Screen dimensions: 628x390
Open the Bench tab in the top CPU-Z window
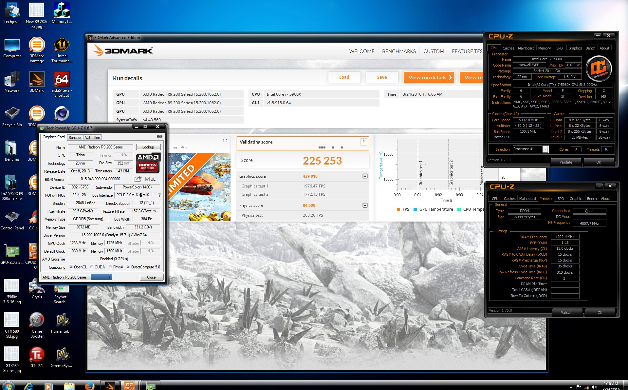click(x=590, y=48)
